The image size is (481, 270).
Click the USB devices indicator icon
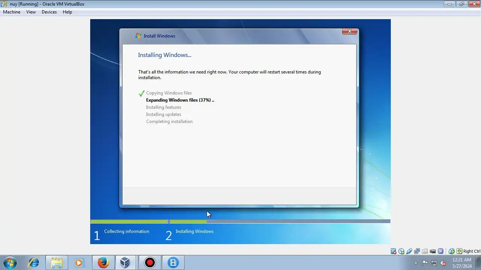(409, 251)
